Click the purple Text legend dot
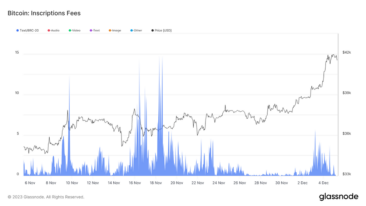This screenshot has width=366, height=206. pyautogui.click(x=91, y=30)
